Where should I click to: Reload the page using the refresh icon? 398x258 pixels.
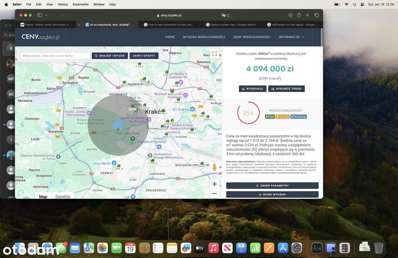click(x=228, y=15)
